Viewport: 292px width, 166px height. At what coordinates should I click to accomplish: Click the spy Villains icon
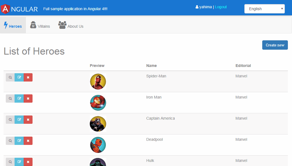33,25
